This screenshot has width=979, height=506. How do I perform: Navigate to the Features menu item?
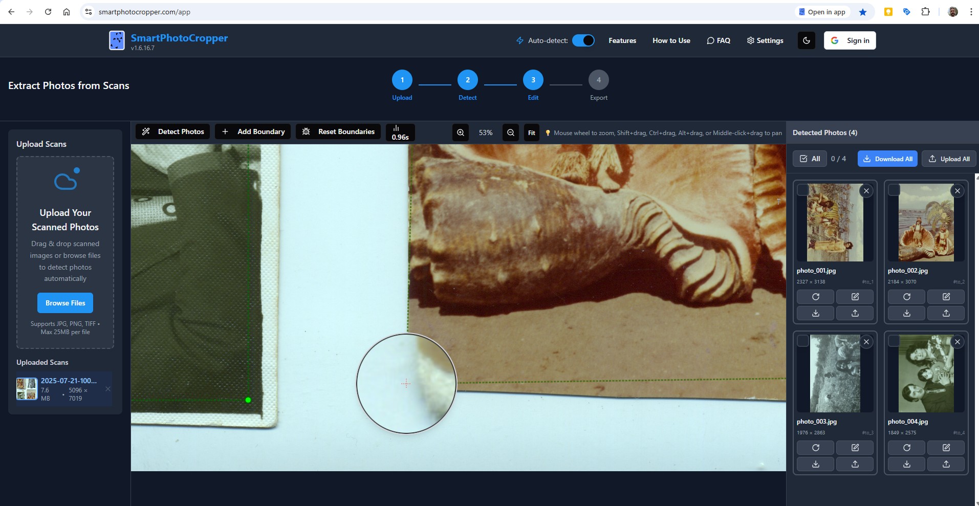point(622,40)
